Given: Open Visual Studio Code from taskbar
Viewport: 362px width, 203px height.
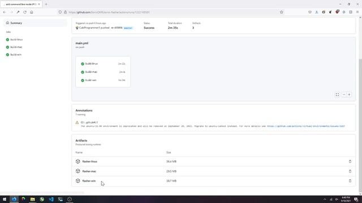Looking at the screenshot, I should click(51, 199).
